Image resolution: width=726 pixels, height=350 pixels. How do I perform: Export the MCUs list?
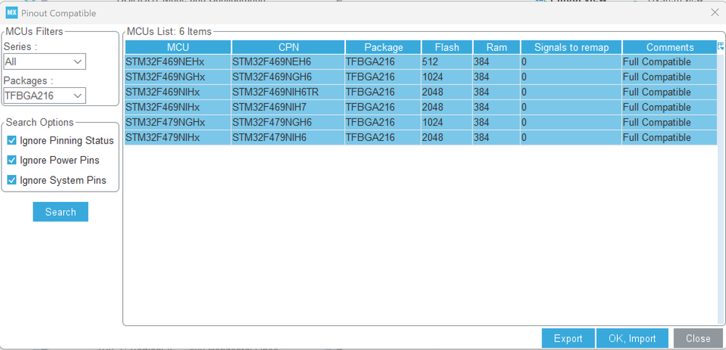pyautogui.click(x=568, y=338)
